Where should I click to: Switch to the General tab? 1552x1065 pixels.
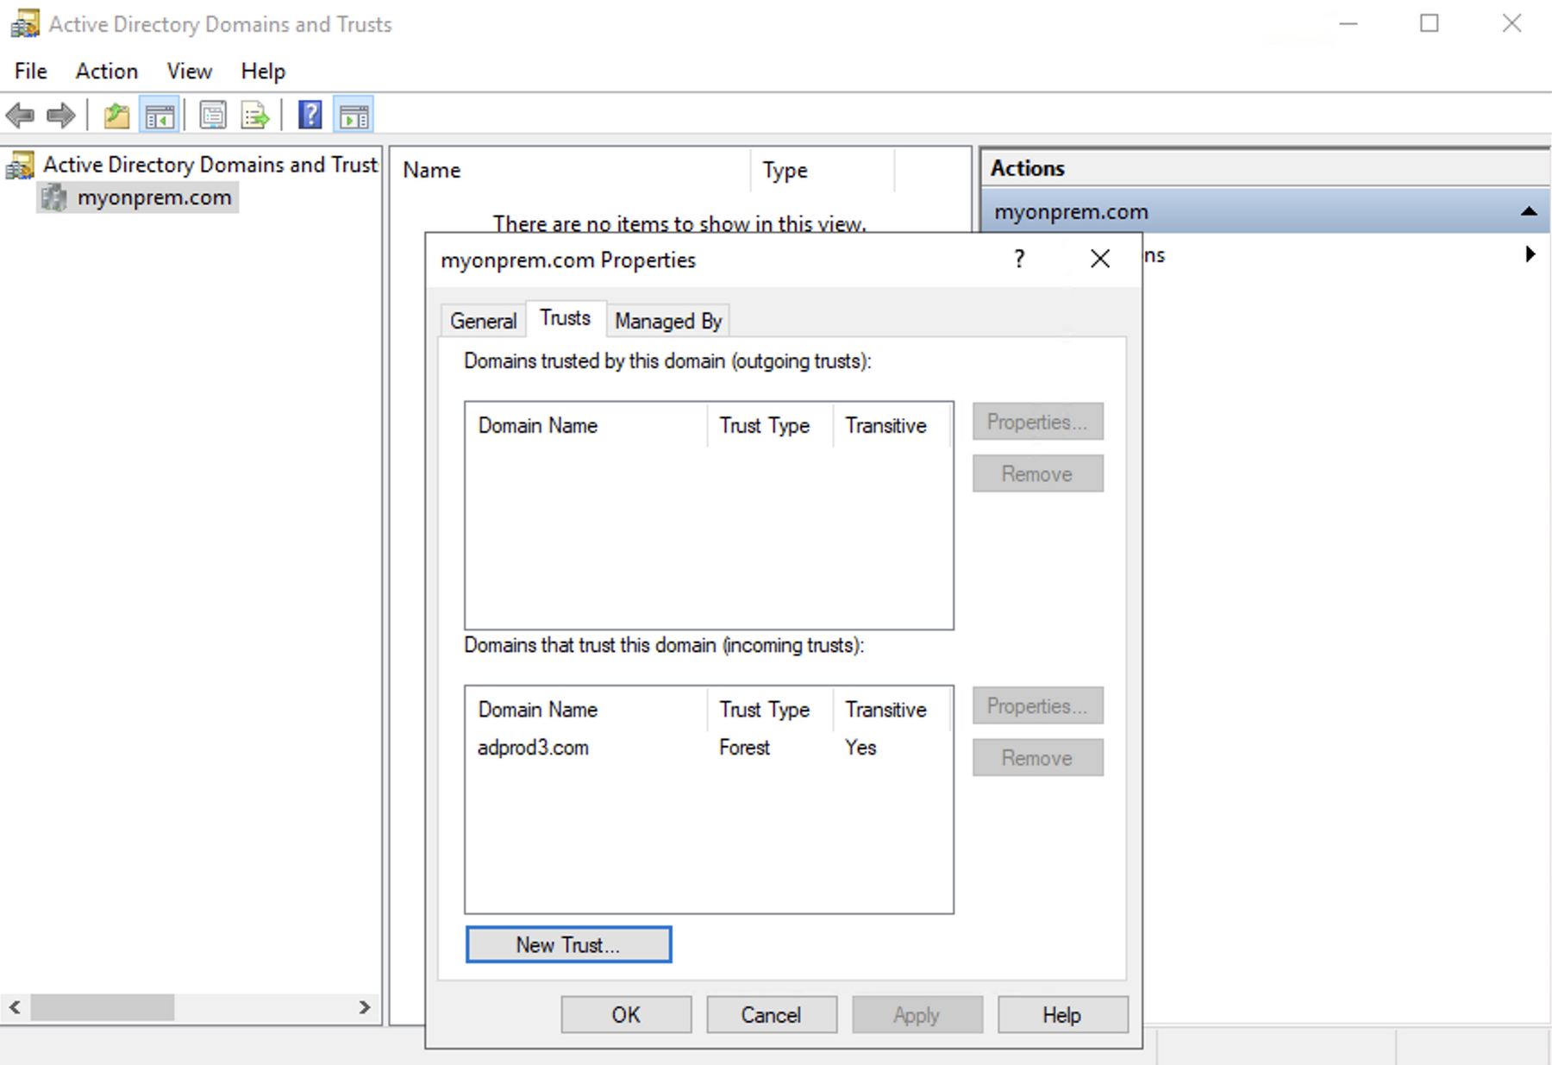tap(483, 321)
